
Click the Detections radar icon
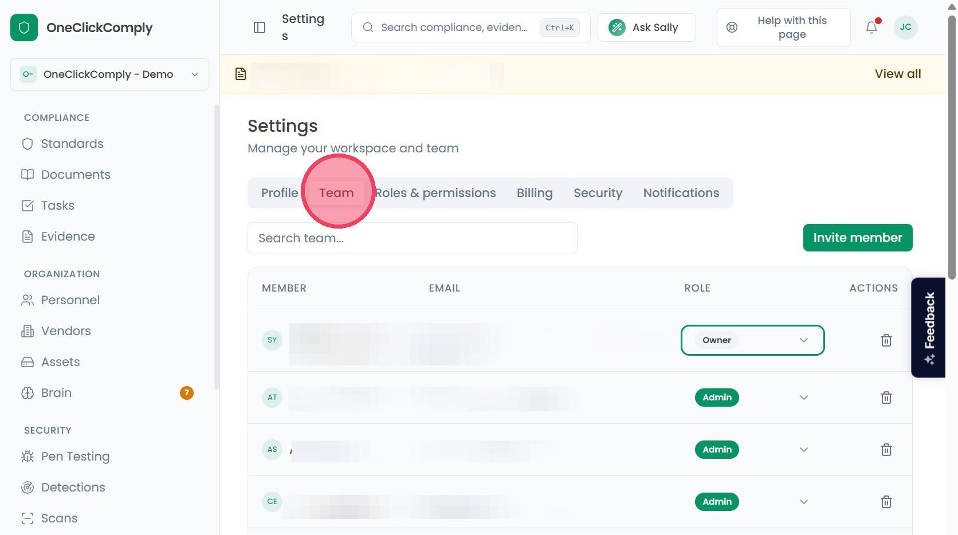click(28, 487)
